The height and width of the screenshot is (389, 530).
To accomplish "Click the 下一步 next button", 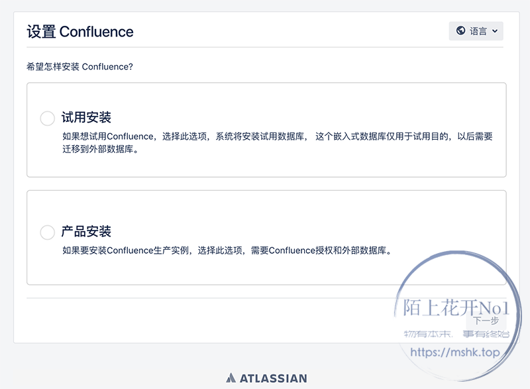I will 486,321.
